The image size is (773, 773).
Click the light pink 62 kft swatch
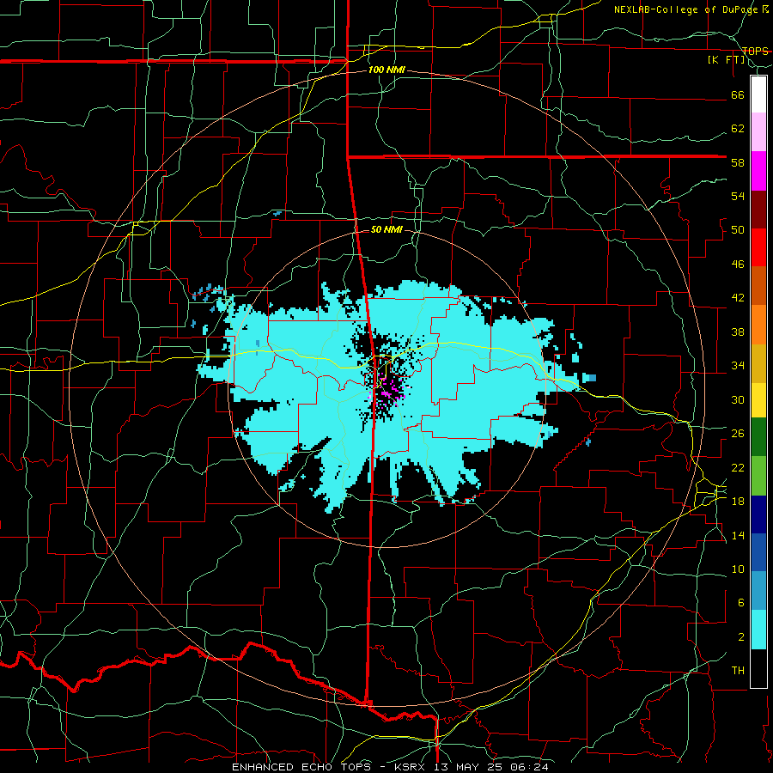coord(758,131)
